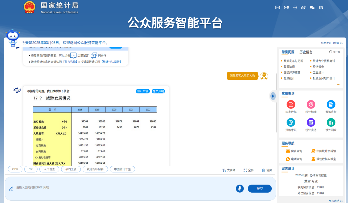Switch to the 历史留言 tab
348x203 pixels.
[306, 52]
